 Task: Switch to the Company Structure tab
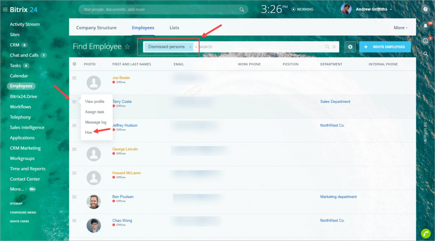96,28
